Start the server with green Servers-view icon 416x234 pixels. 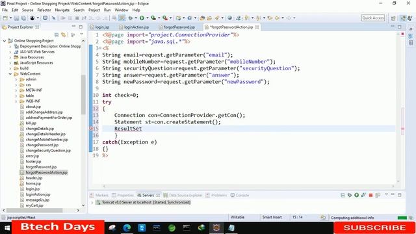pyautogui.click(x=357, y=195)
